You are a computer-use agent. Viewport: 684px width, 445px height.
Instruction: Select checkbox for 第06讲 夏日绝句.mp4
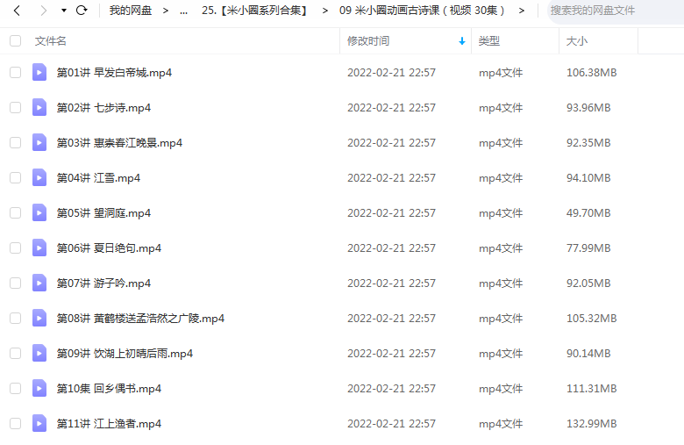(15, 248)
